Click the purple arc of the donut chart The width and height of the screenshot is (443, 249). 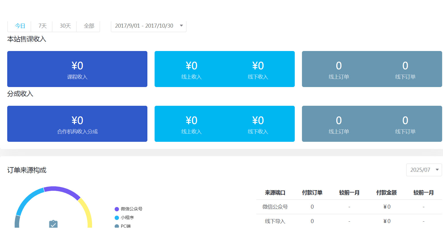coord(62,191)
